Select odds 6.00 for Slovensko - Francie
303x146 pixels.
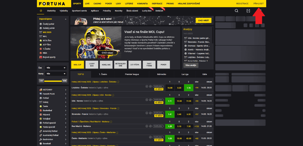(189, 114)
